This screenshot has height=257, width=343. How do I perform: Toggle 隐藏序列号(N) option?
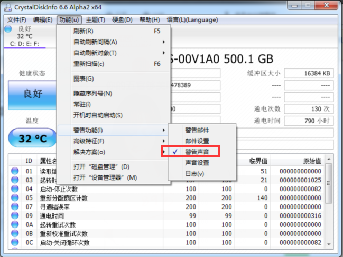113,94
